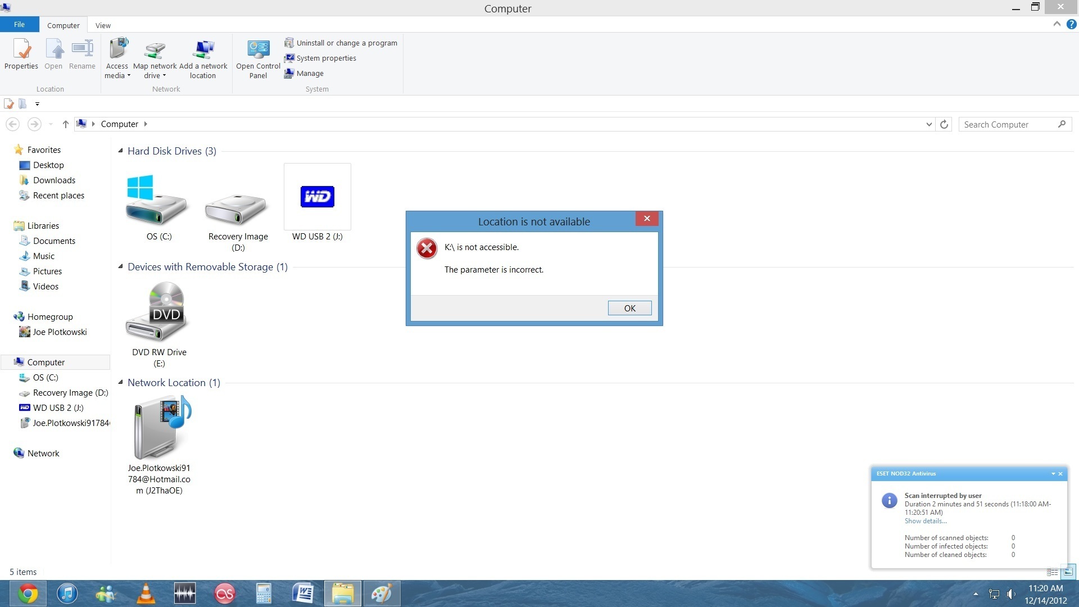
Task: Select the DVD RW Drive (E:) icon
Action: pos(159,312)
